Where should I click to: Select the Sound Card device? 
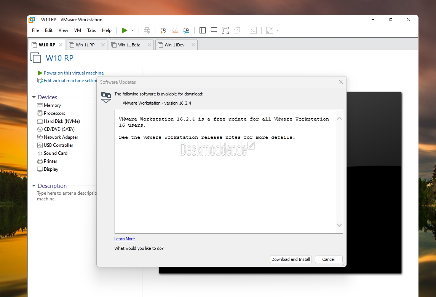pyautogui.click(x=52, y=153)
